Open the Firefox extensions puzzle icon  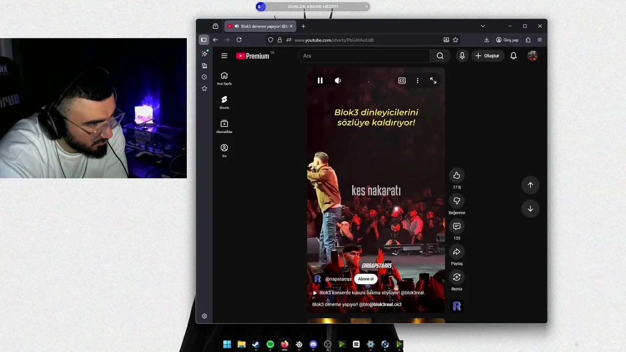(528, 40)
